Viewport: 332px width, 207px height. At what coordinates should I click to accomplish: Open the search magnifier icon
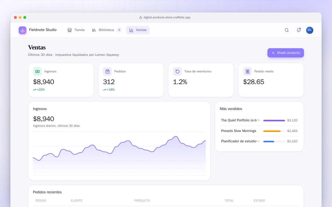point(287,30)
